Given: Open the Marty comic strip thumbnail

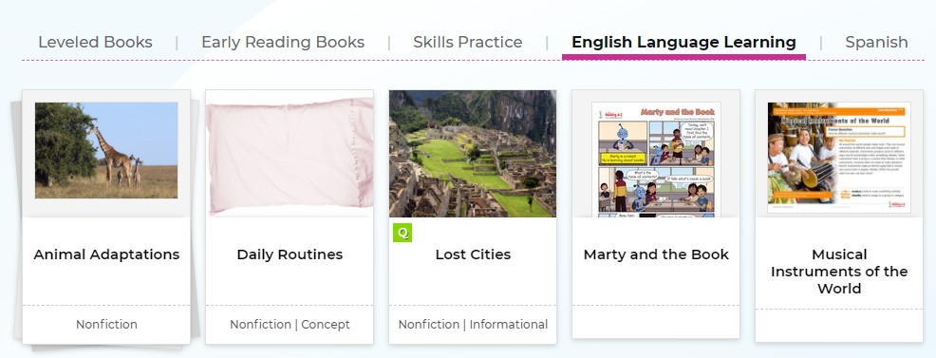Looking at the screenshot, I should [x=656, y=160].
